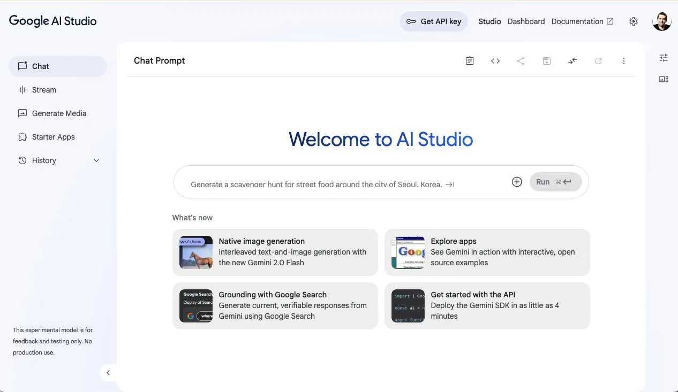This screenshot has height=392, width=678.
Task: Open the Native image generation card
Action: [x=275, y=252]
